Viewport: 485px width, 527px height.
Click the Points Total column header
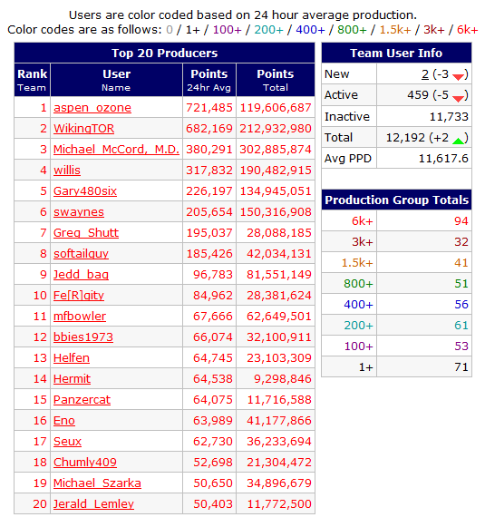pos(276,80)
